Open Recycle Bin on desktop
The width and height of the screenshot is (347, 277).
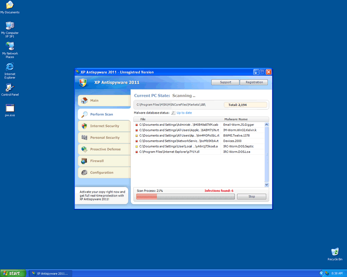click(335, 252)
